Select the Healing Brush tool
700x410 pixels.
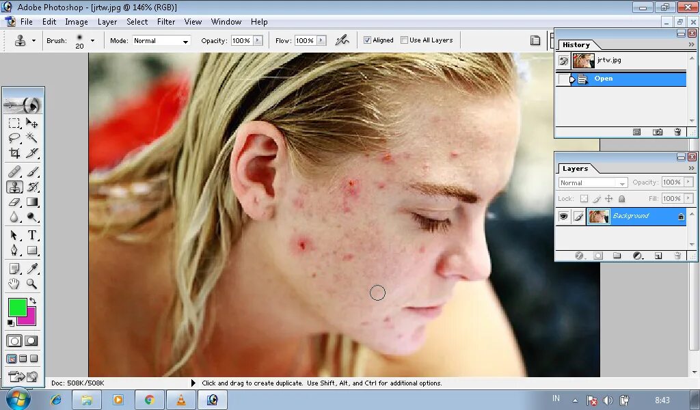pos(14,172)
